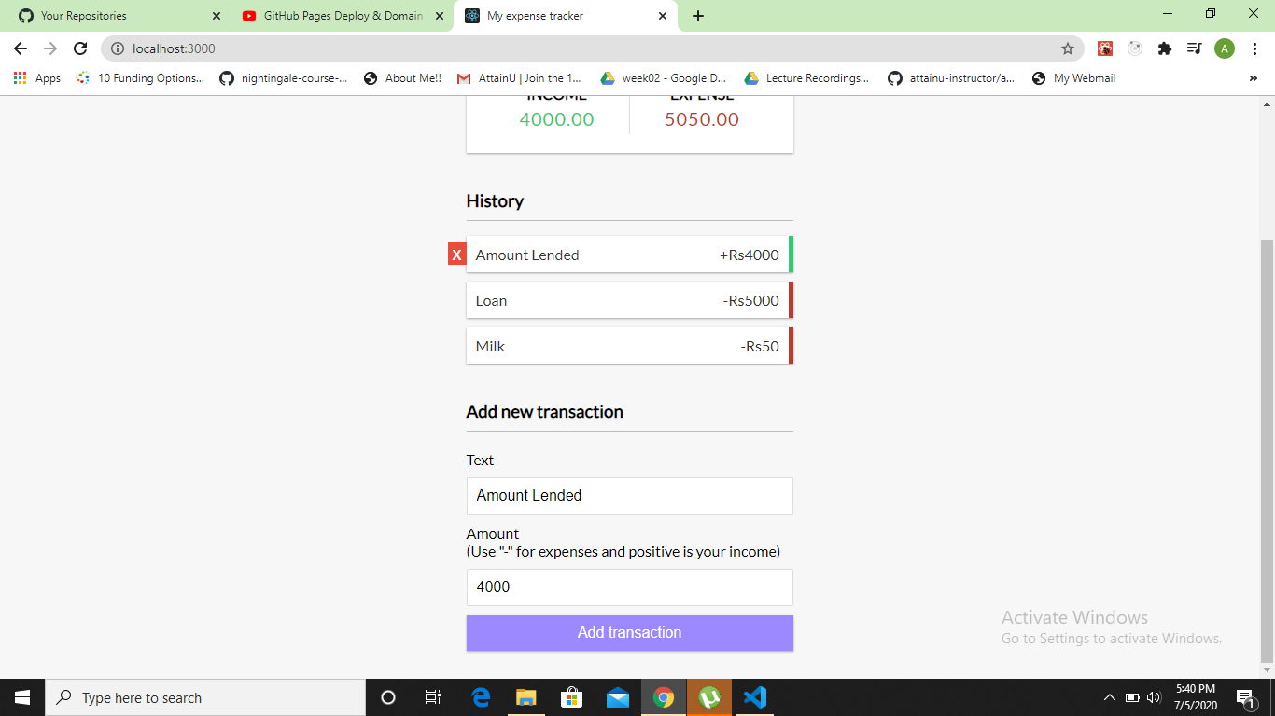
Task: Close the Your Repositories tab
Action: click(217, 16)
